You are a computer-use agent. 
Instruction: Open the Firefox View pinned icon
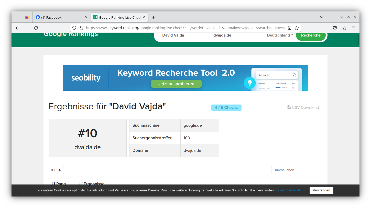click(27, 17)
